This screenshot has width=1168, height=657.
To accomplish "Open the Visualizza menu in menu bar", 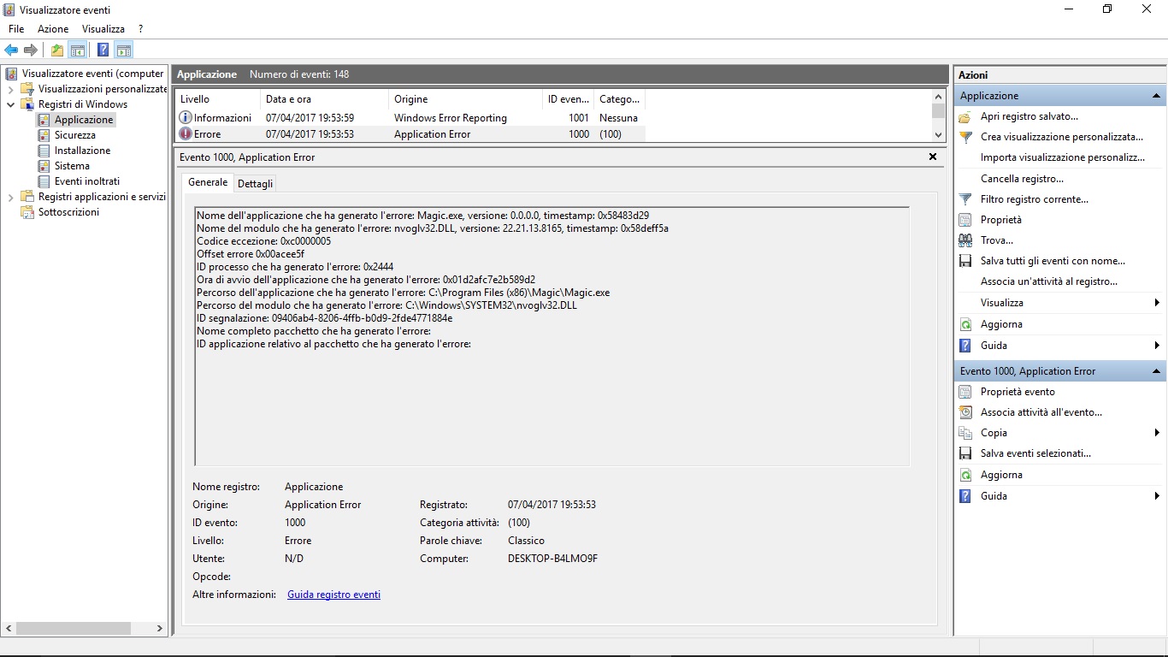I will [x=103, y=29].
